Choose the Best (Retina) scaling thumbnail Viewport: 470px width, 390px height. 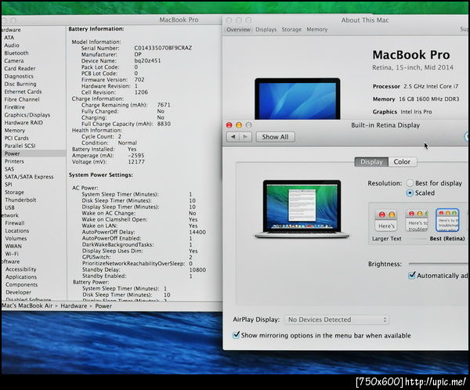tap(447, 220)
